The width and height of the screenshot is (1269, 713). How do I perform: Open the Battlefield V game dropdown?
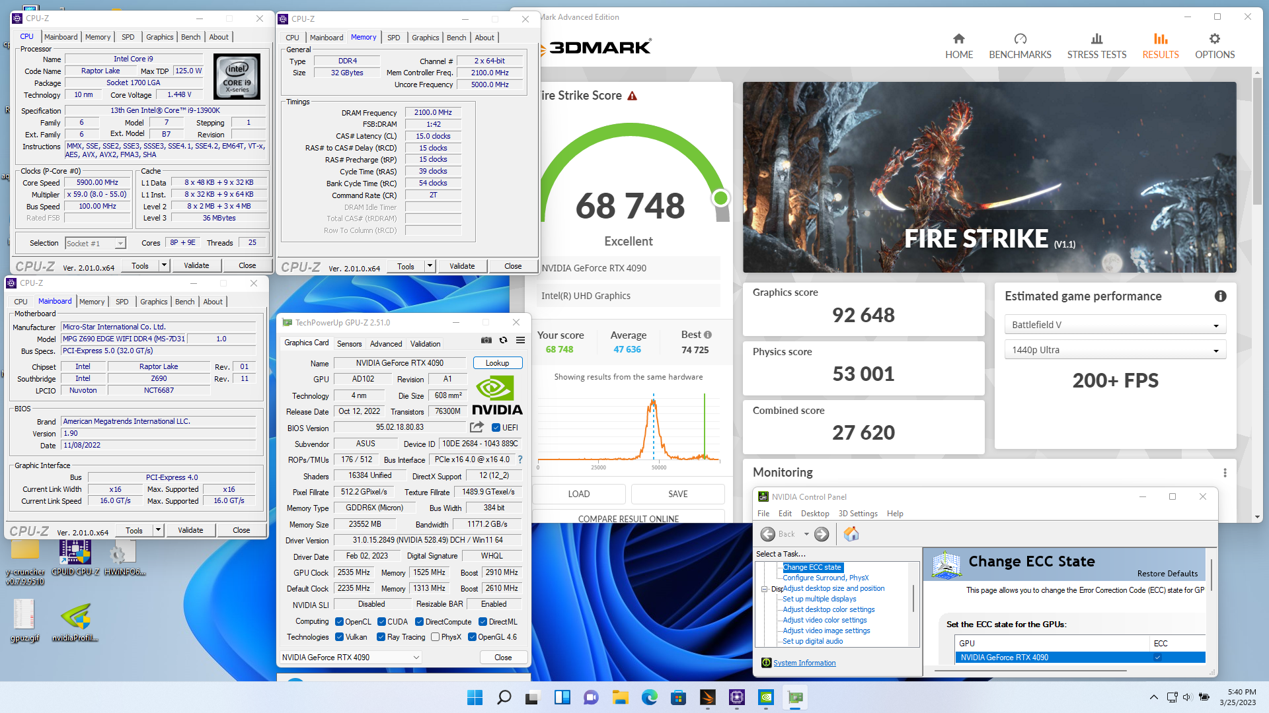(x=1115, y=325)
